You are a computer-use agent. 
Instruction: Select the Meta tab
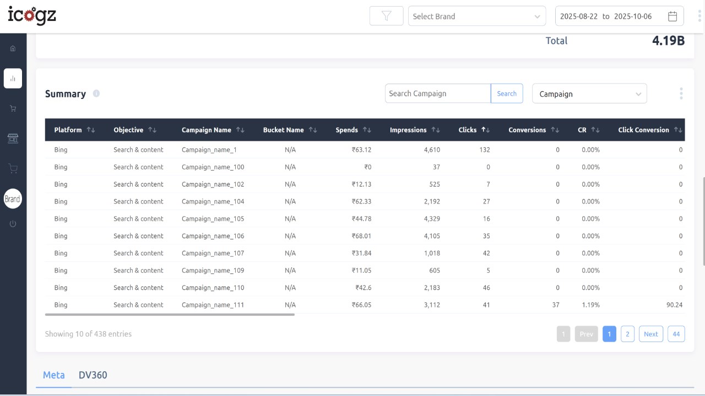[54, 375]
